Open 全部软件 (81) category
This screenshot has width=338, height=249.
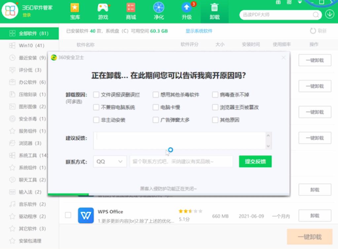[x=29, y=33]
